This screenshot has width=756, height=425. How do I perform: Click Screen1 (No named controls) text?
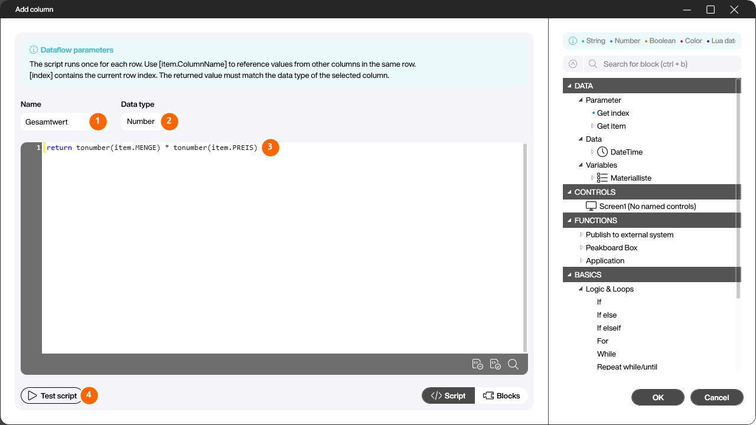(x=647, y=206)
